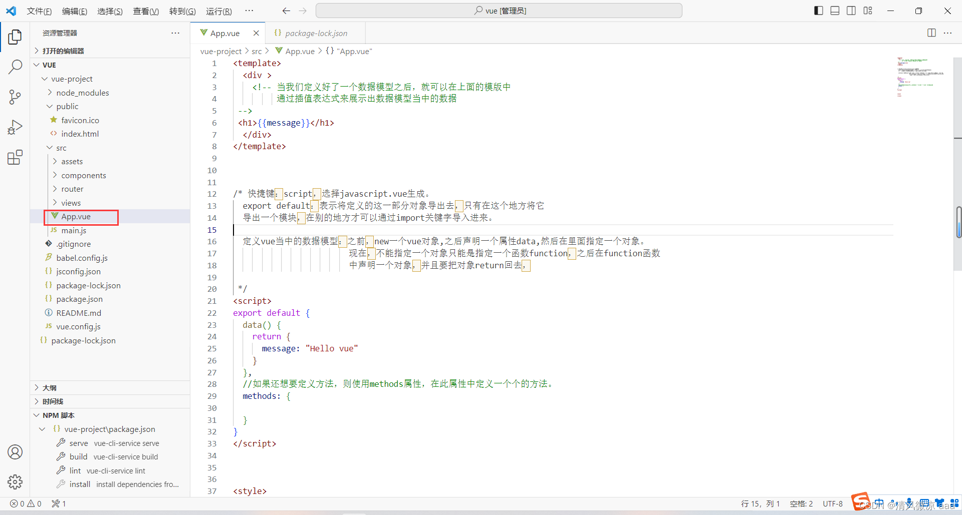Open the Manage gear menu
Screen dimensions: 962x515
[15, 482]
